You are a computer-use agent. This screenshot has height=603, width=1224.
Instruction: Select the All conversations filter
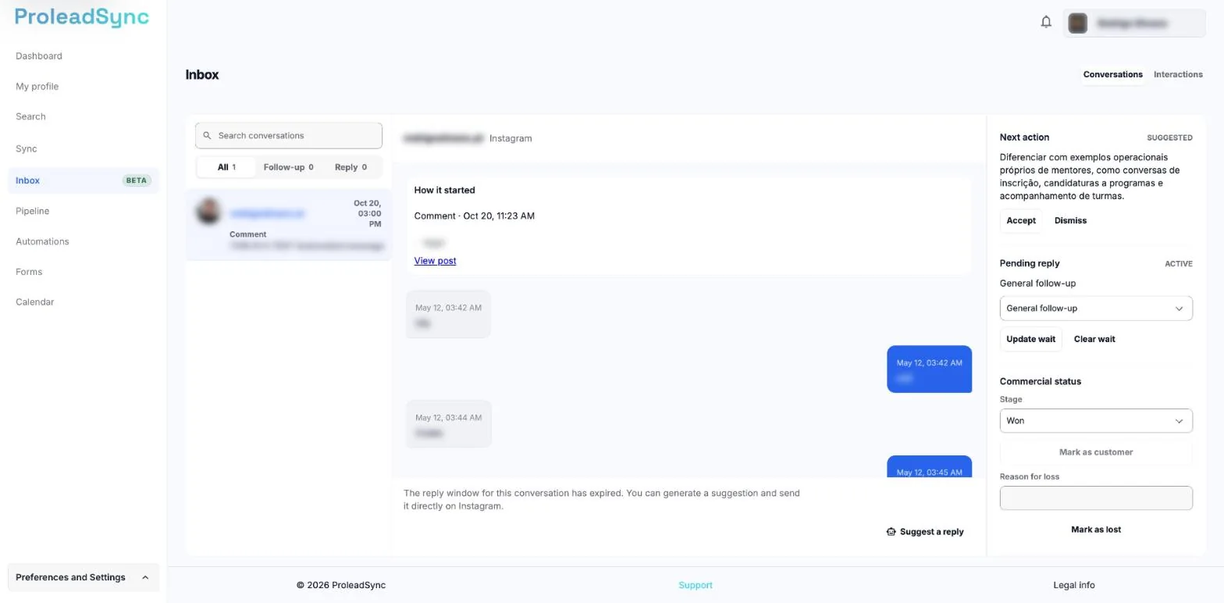coord(226,167)
